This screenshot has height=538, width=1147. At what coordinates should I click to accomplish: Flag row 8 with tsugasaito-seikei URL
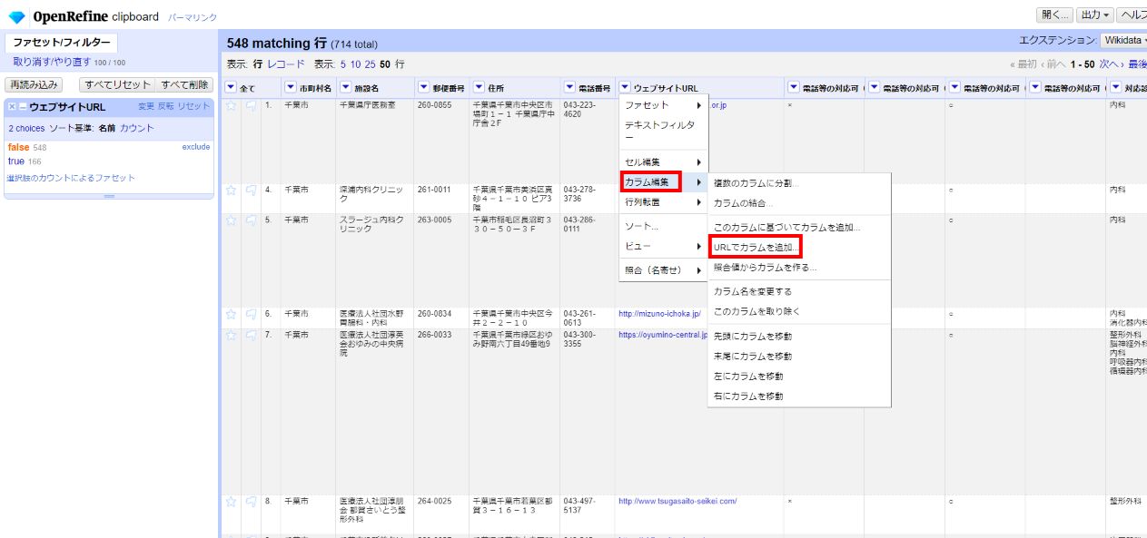pos(251,501)
